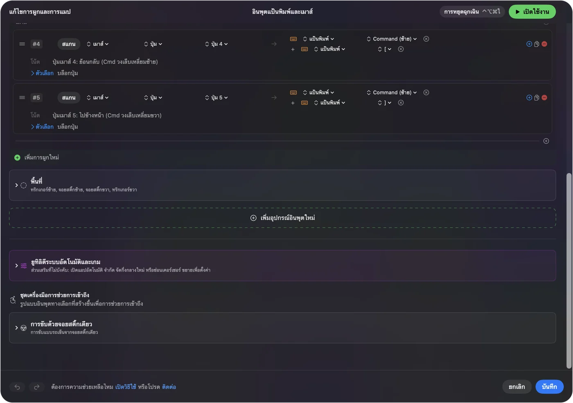Undo the last change
The height and width of the screenshot is (403, 573).
pos(17,387)
